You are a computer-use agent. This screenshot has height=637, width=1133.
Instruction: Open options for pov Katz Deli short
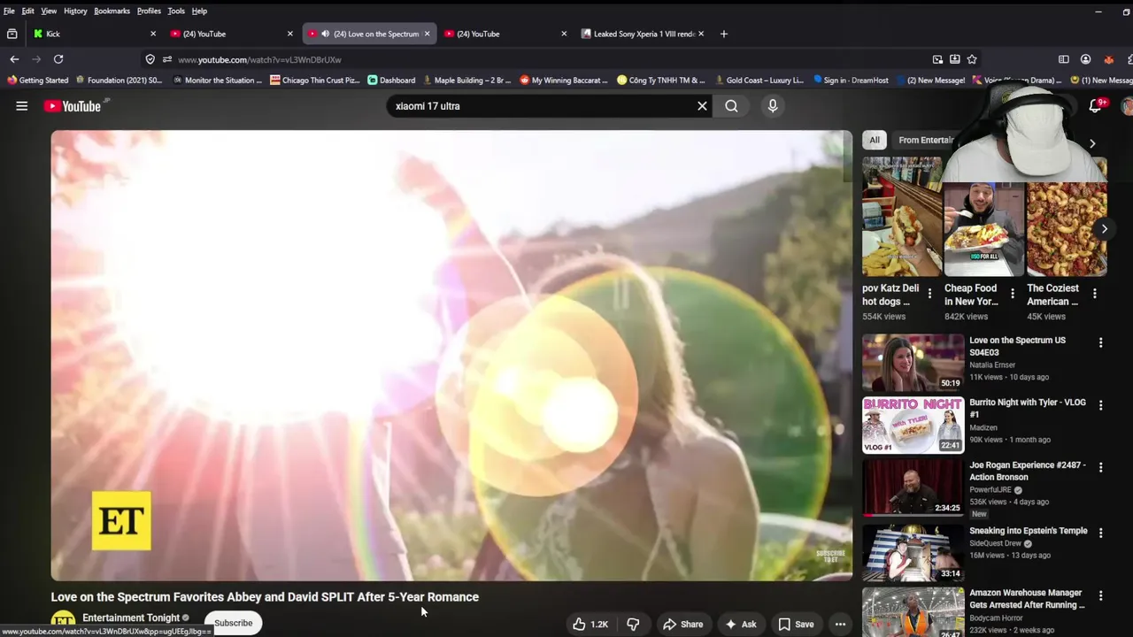pyautogui.click(x=929, y=294)
